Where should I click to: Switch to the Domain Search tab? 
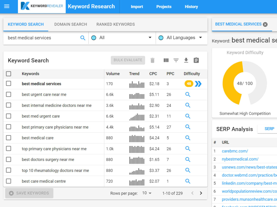pyautogui.click(x=71, y=24)
